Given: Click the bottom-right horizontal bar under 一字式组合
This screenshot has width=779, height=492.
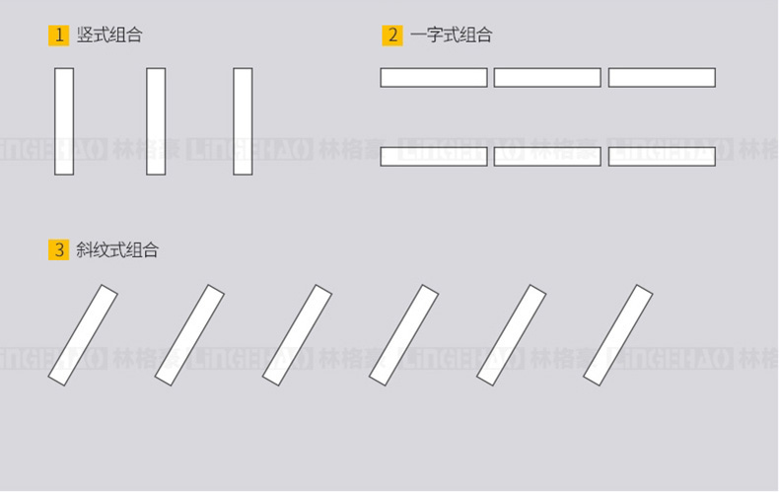Looking at the screenshot, I should (x=662, y=157).
